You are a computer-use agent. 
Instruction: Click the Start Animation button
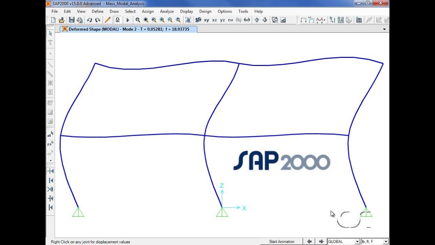(x=282, y=242)
